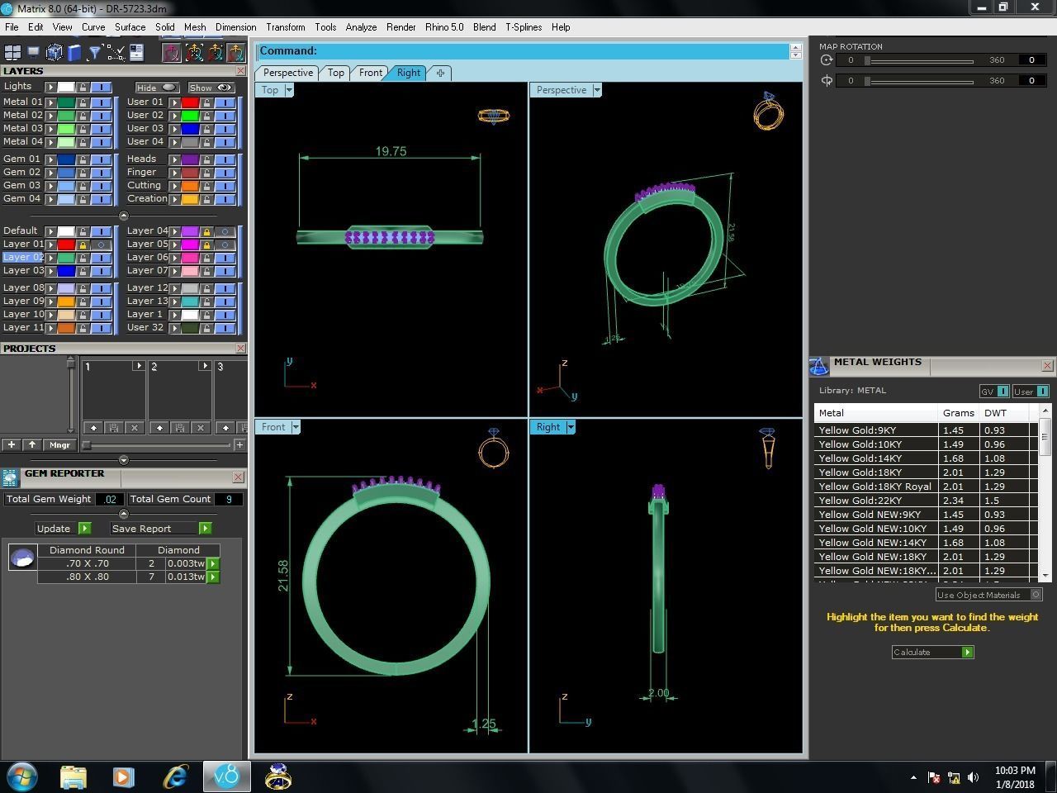Expand the Lights layer arrow

pyautogui.click(x=50, y=87)
